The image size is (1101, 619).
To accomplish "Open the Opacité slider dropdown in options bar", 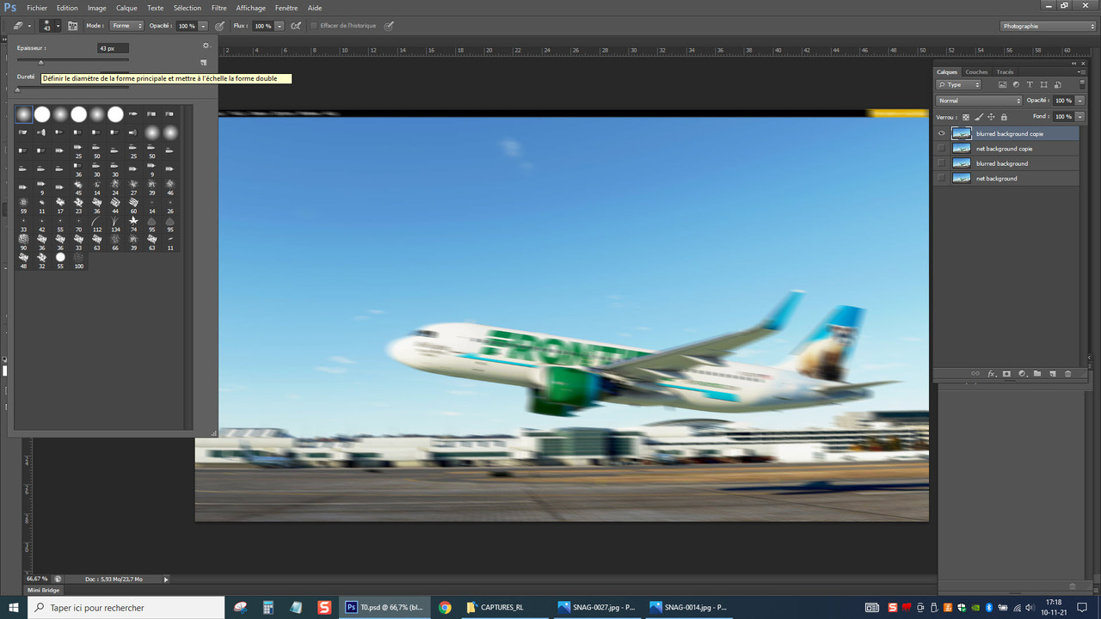I will click(203, 26).
